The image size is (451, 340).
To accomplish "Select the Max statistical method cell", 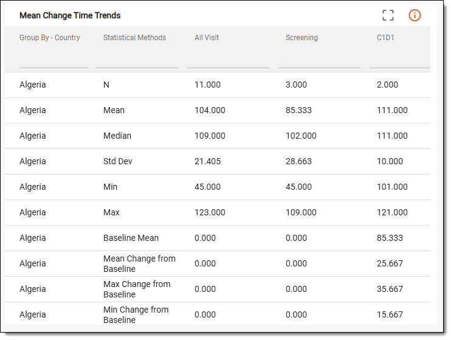I will 111,212.
